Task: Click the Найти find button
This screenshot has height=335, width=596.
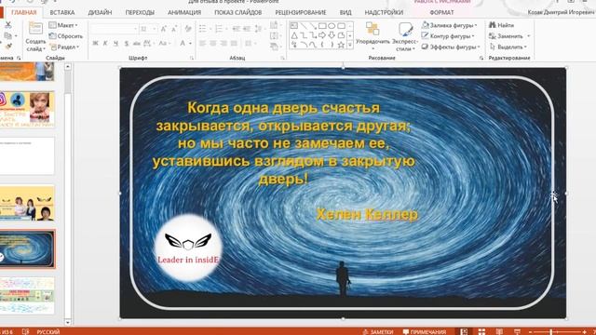Action: point(501,25)
